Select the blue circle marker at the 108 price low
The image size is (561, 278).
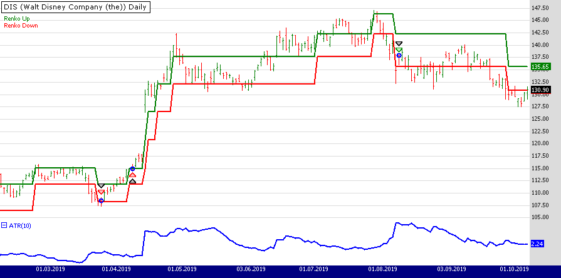(x=101, y=200)
